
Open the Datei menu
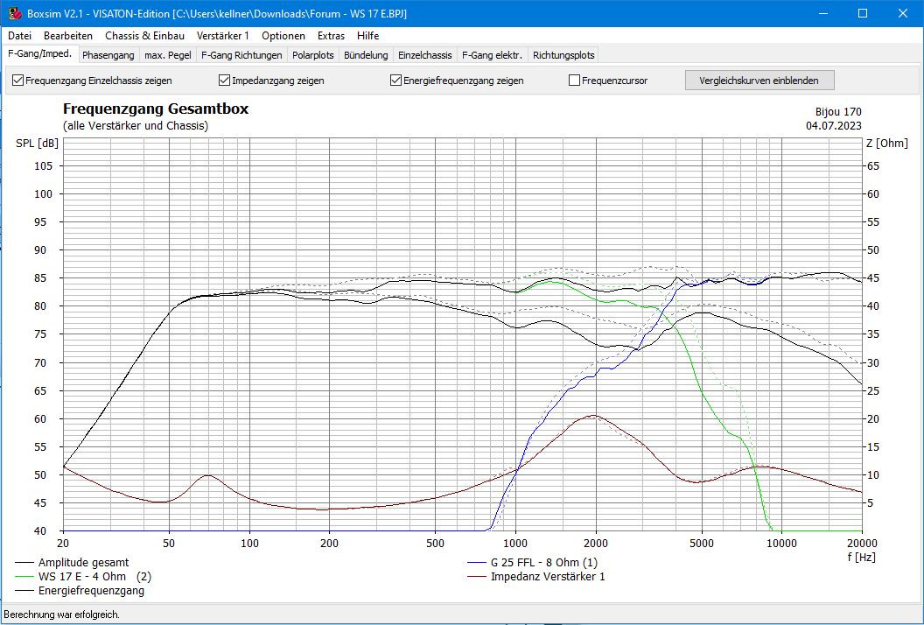[x=19, y=36]
